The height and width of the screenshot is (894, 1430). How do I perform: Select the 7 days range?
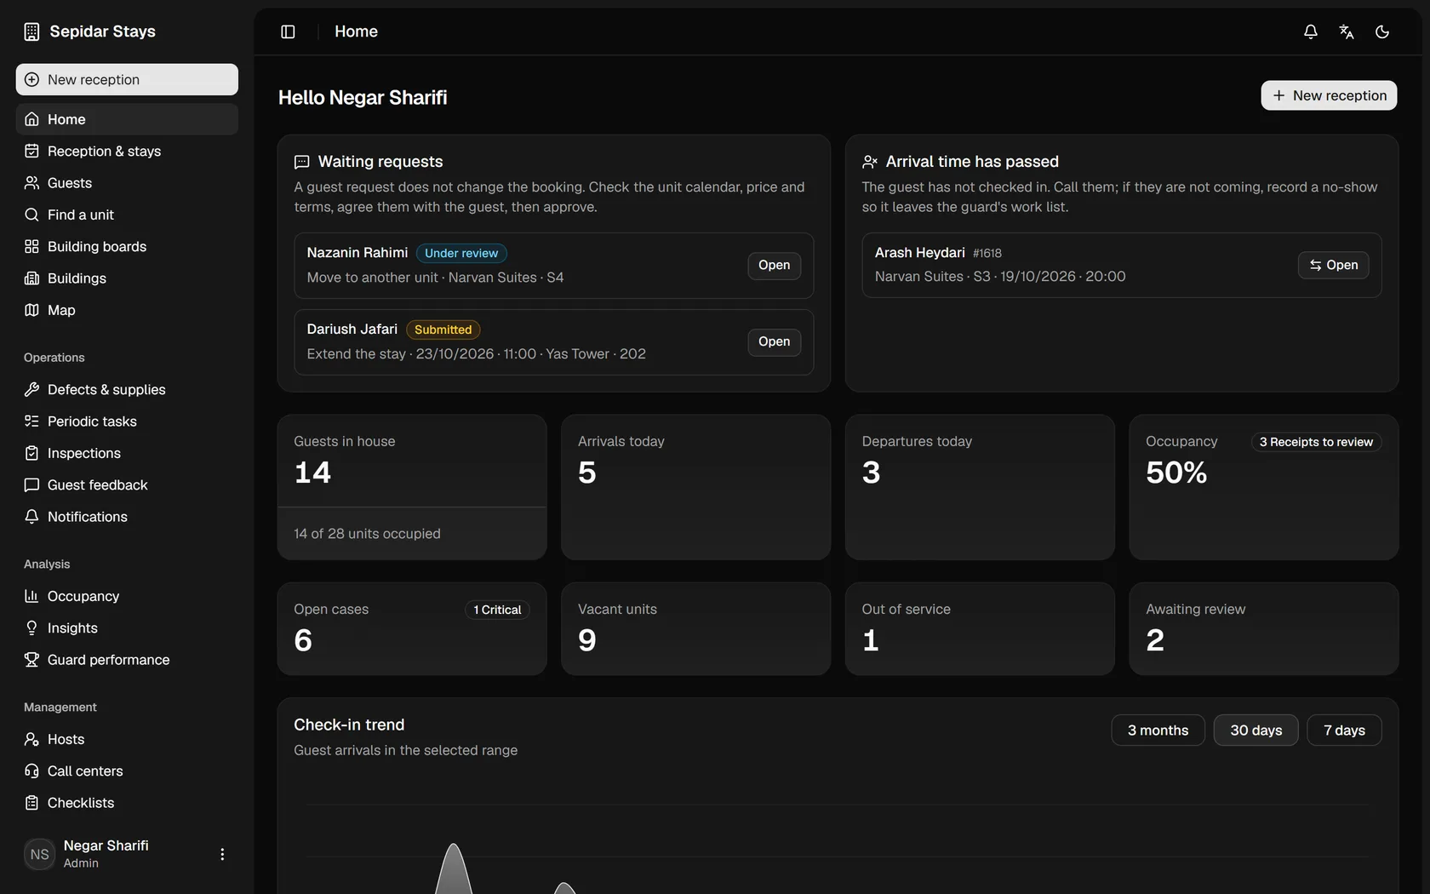click(1344, 731)
